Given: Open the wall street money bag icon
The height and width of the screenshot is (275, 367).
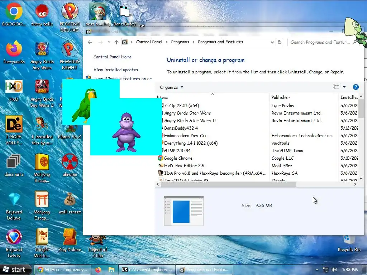Looking at the screenshot, I should (x=70, y=203).
